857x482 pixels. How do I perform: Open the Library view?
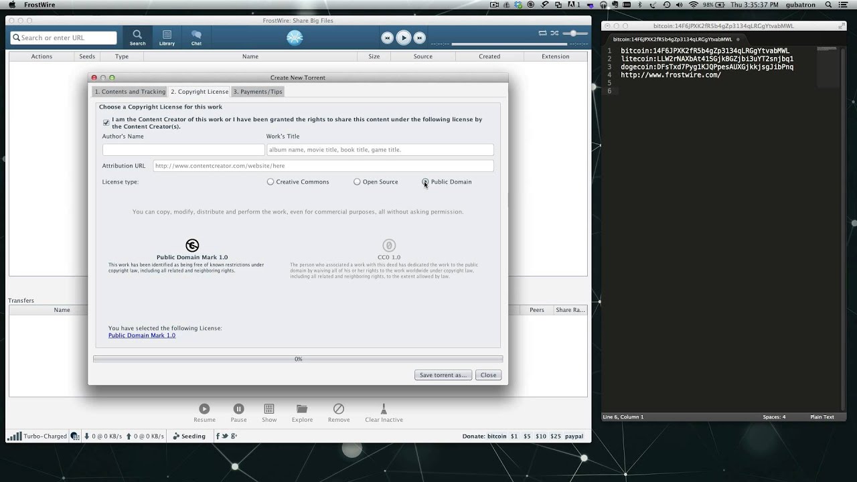click(167, 37)
